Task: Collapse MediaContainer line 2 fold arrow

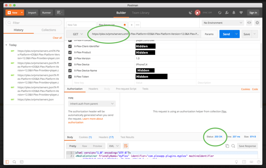Action: tap(74, 156)
